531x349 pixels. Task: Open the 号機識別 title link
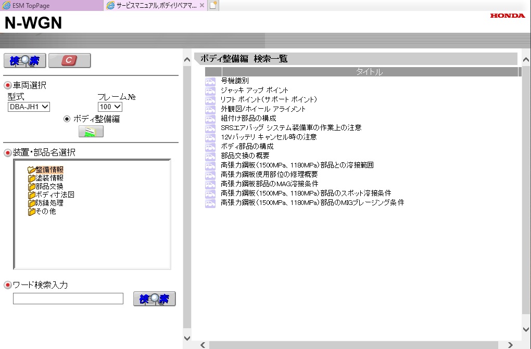tap(235, 81)
